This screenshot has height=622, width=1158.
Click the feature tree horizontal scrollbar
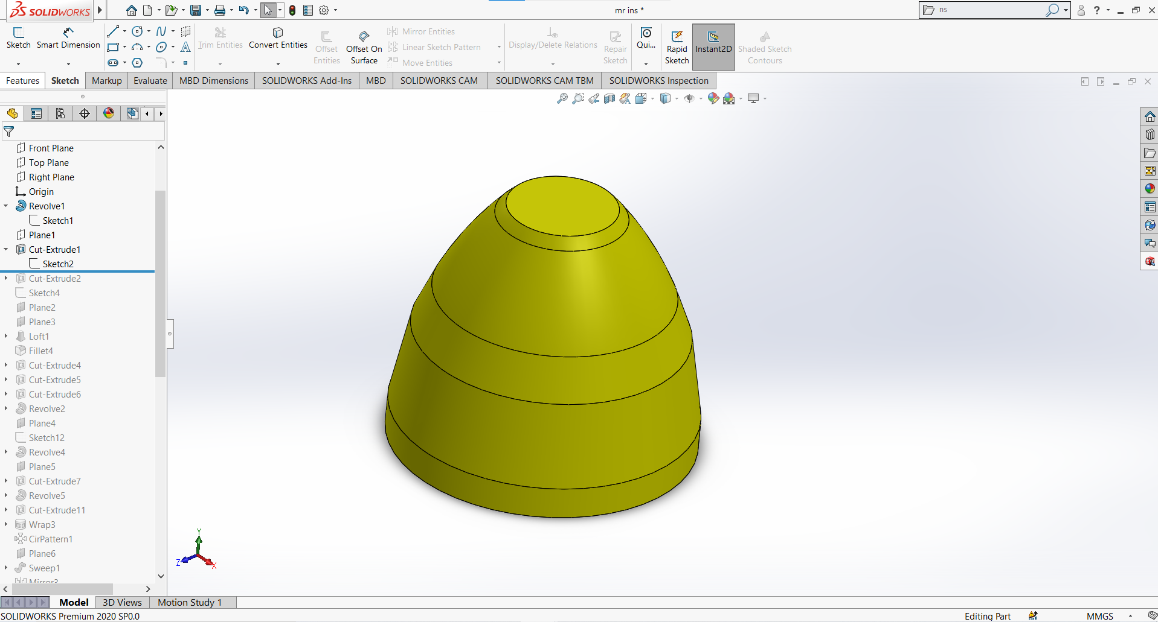click(63, 589)
